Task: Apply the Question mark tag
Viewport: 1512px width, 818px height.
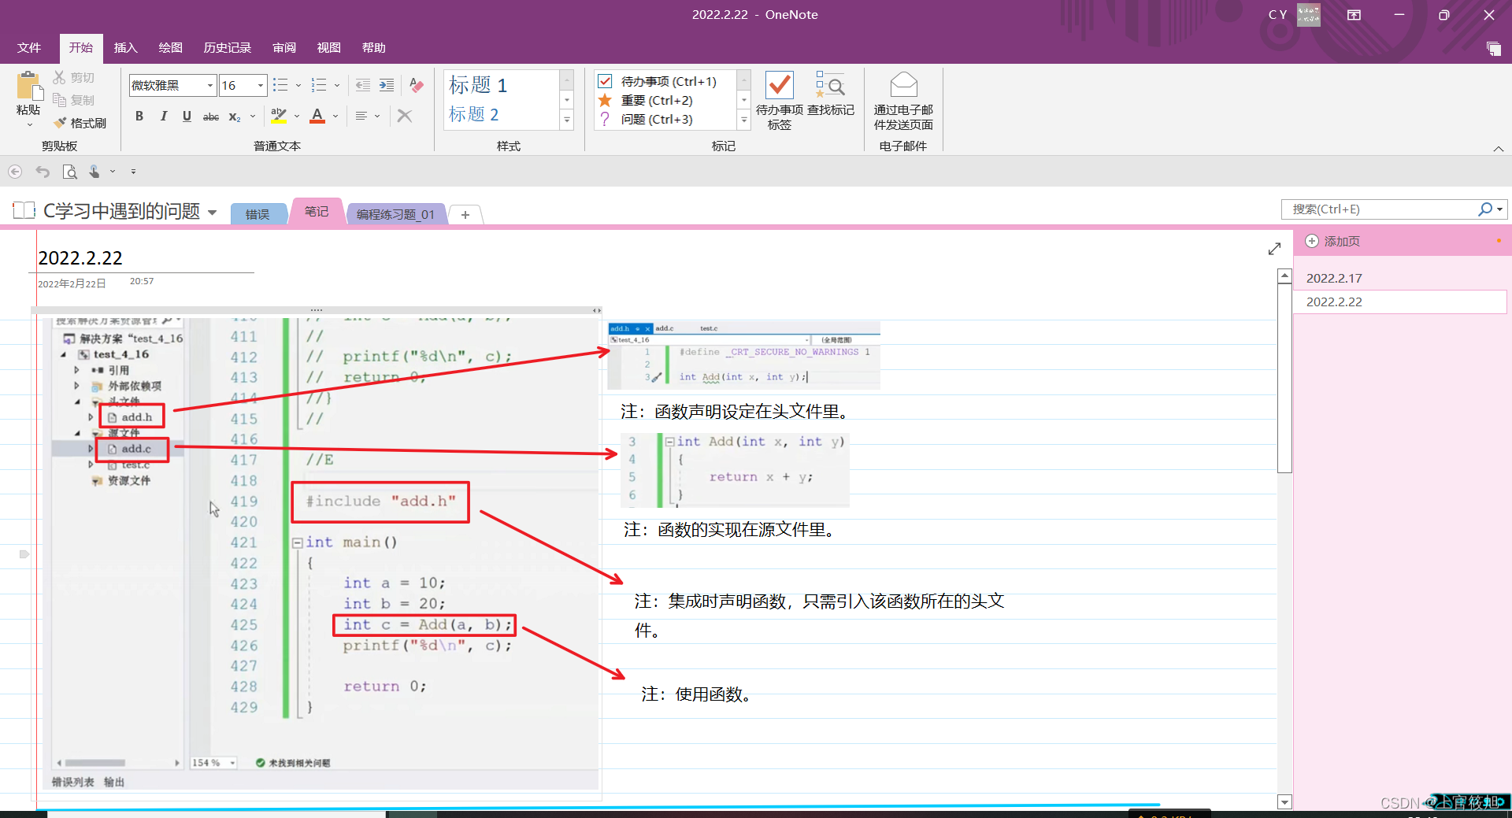Action: pyautogui.click(x=605, y=119)
